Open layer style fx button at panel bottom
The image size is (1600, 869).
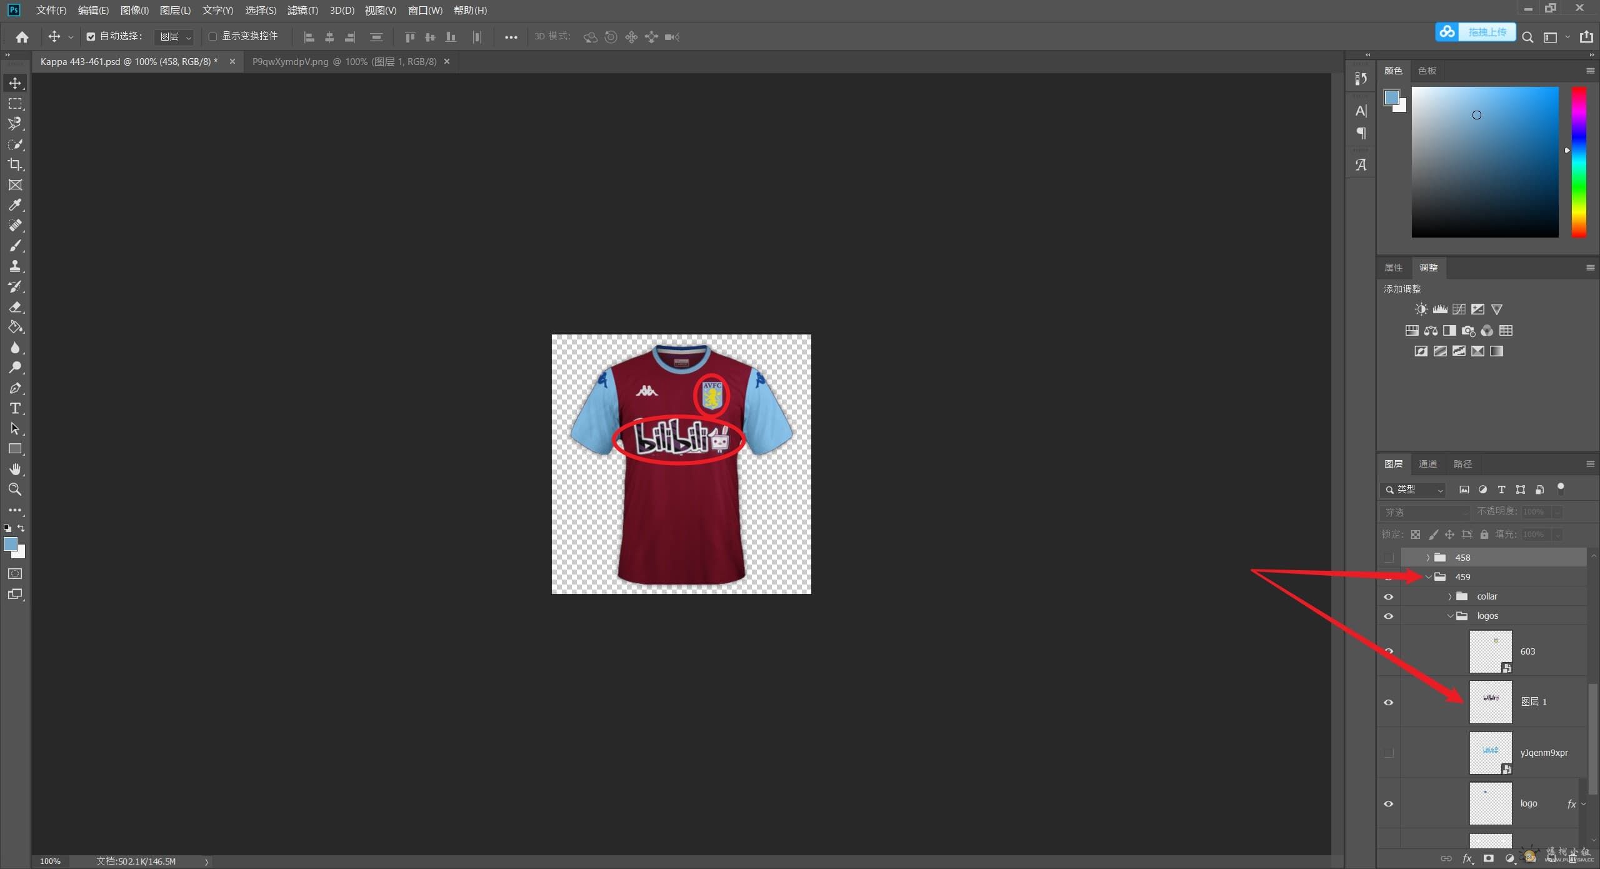1467,858
